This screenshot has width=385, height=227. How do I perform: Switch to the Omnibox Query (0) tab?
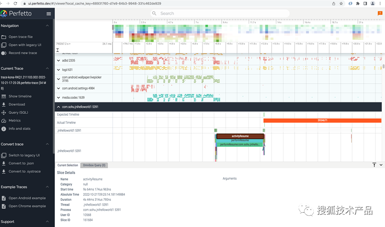pos(94,165)
